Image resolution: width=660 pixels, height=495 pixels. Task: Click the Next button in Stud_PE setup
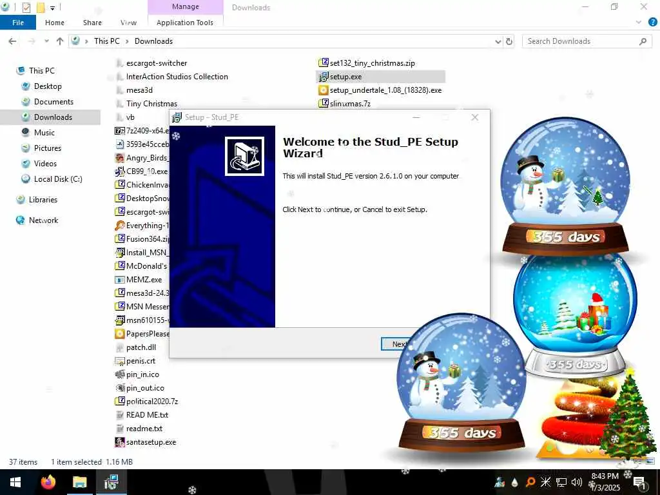(394, 344)
